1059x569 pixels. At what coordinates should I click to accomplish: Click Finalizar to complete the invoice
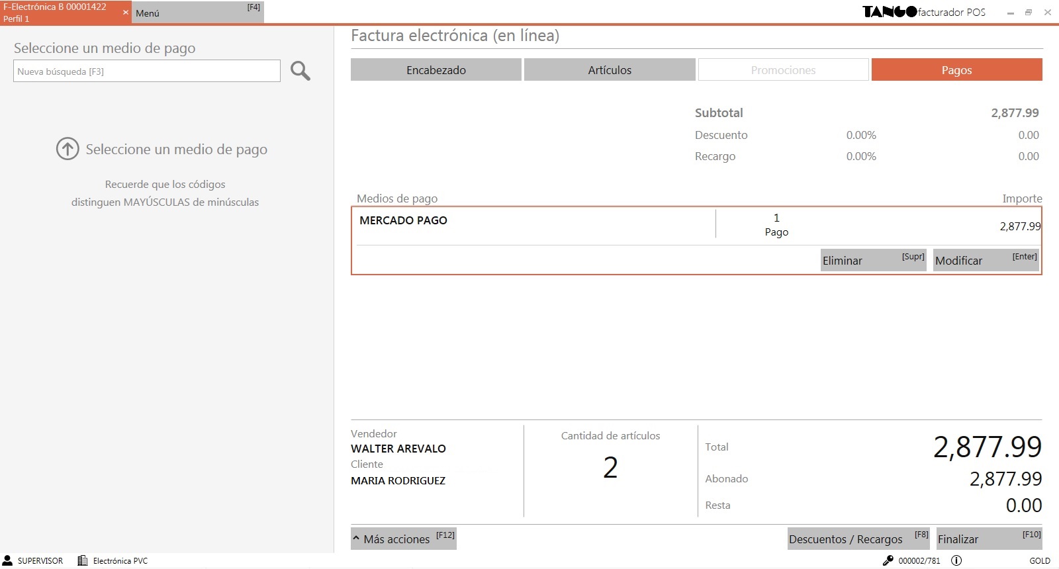[989, 539]
